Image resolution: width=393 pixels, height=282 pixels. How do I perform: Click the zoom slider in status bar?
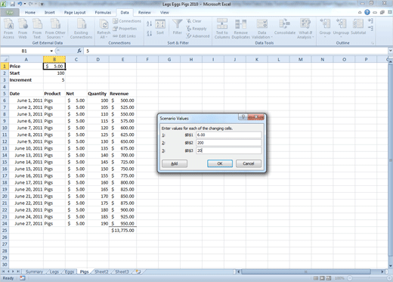click(x=370, y=278)
